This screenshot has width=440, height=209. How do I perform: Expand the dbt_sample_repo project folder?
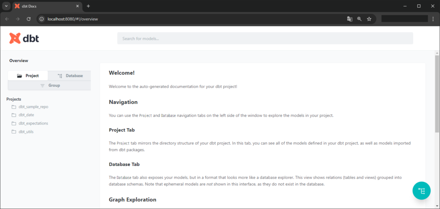33,107
